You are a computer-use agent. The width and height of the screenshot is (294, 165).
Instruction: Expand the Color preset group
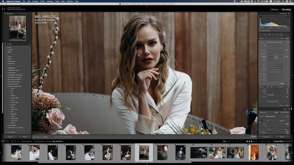click(x=7, y=48)
